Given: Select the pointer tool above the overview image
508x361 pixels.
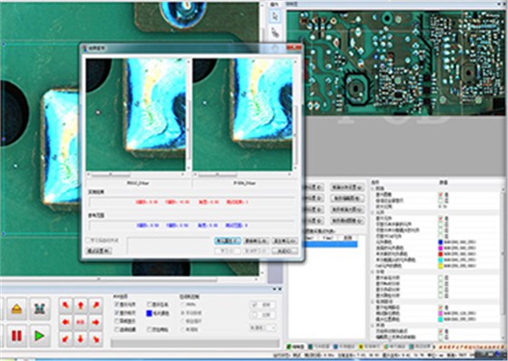Looking at the screenshot, I should tap(275, 16).
